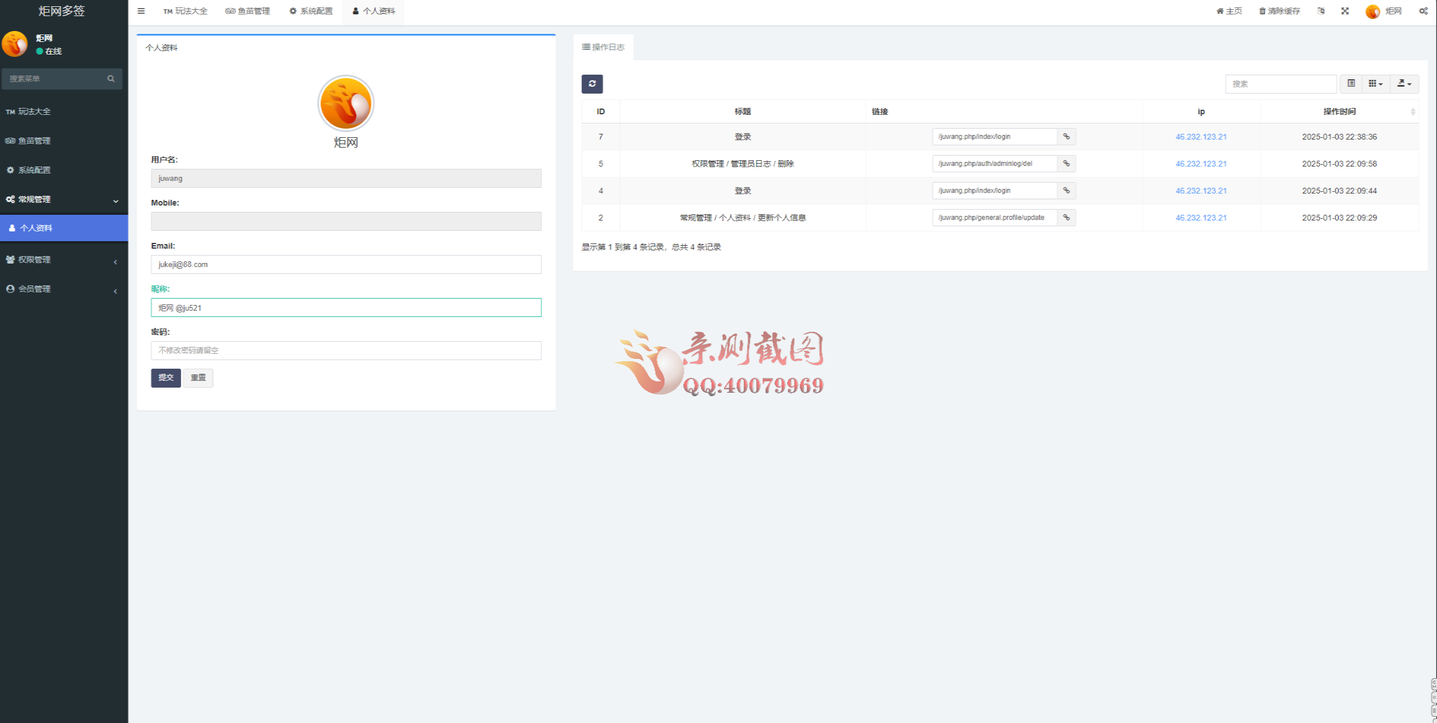
Task: Open settings gears icon at top right
Action: point(1423,11)
